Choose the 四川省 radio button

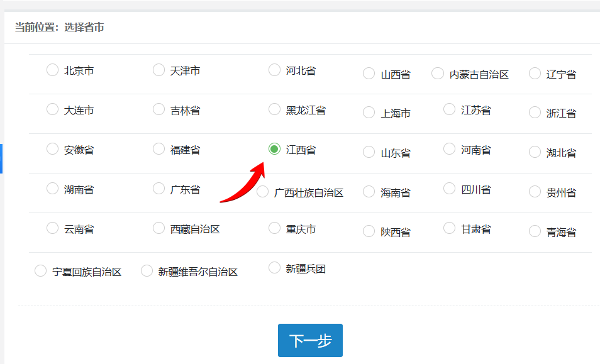448,188
